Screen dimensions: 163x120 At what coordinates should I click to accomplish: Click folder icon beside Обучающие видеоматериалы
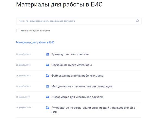[48, 65]
